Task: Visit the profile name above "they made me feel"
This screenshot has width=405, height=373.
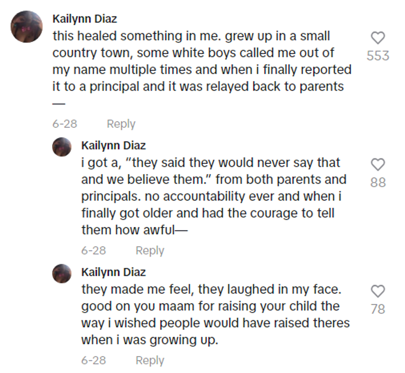Action: 114,272
